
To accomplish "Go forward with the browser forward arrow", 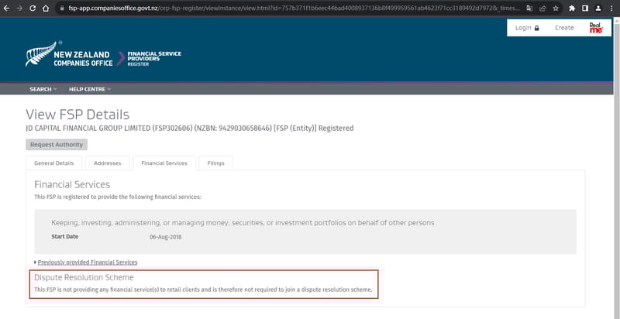I will coord(19,8).
